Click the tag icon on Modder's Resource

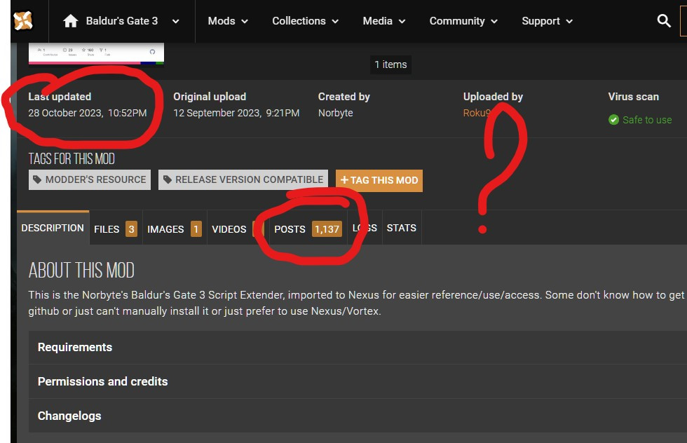[38, 180]
